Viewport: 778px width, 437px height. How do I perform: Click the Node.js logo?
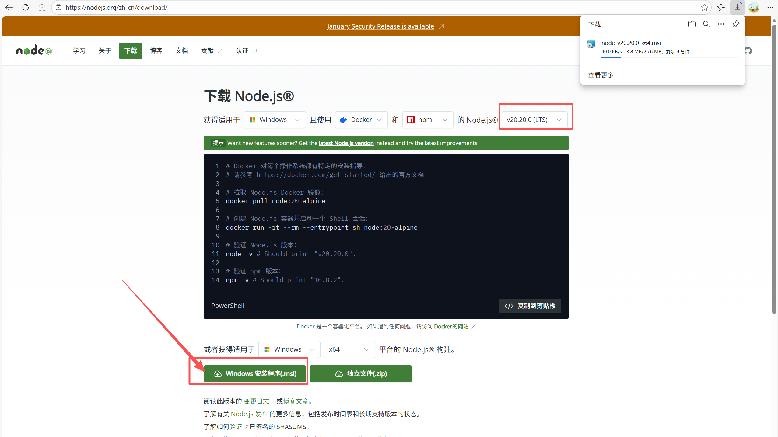coord(34,50)
